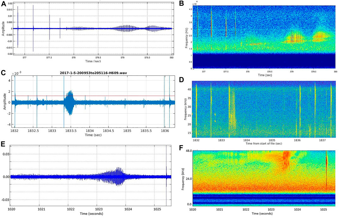Click the 'Amplitude' axis label in panel A

point(3,29)
